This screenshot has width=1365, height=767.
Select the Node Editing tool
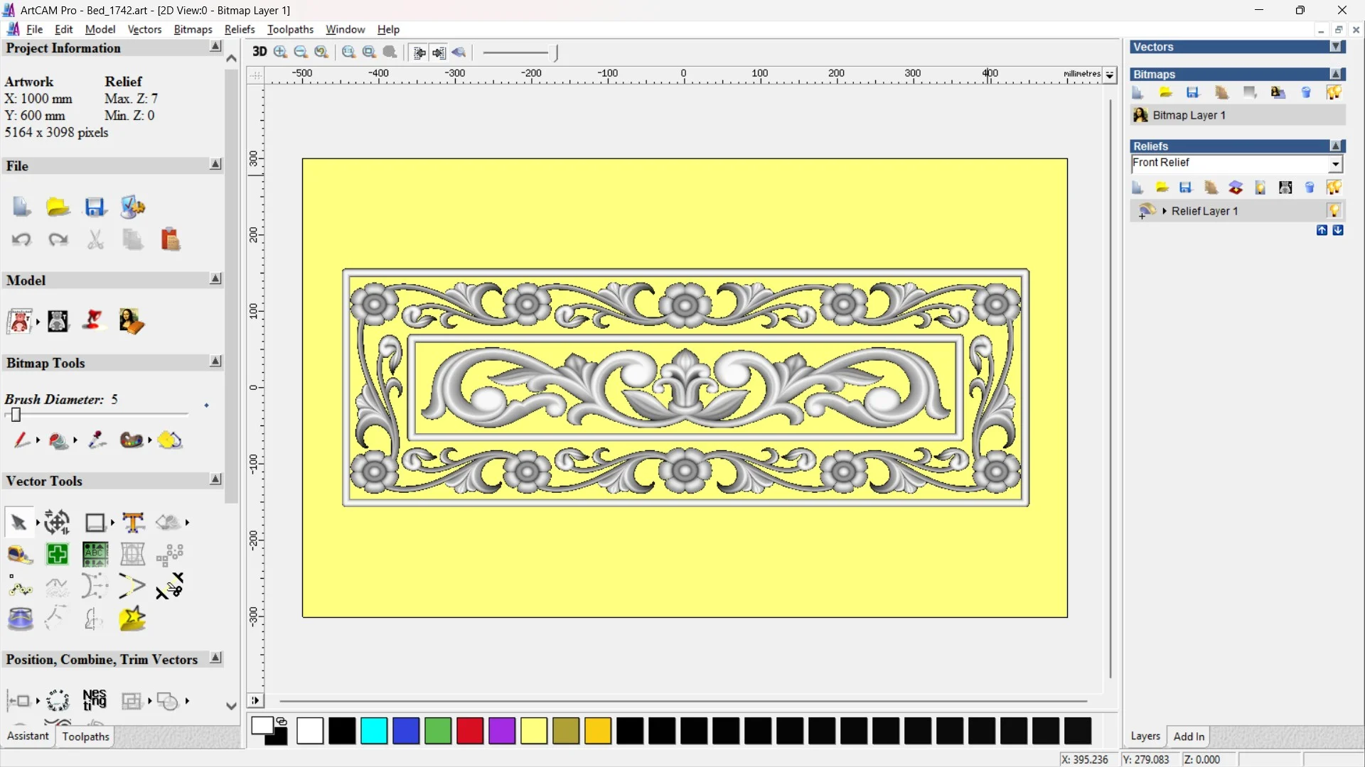point(20,587)
